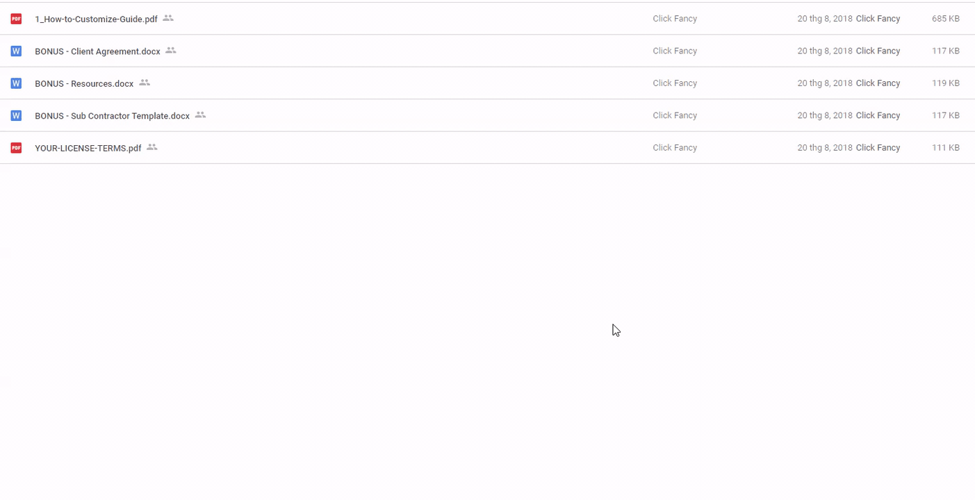Image resolution: width=975 pixels, height=500 pixels.
Task: Click owner Click Fancy on Sub Contractor row
Action: [x=675, y=116]
